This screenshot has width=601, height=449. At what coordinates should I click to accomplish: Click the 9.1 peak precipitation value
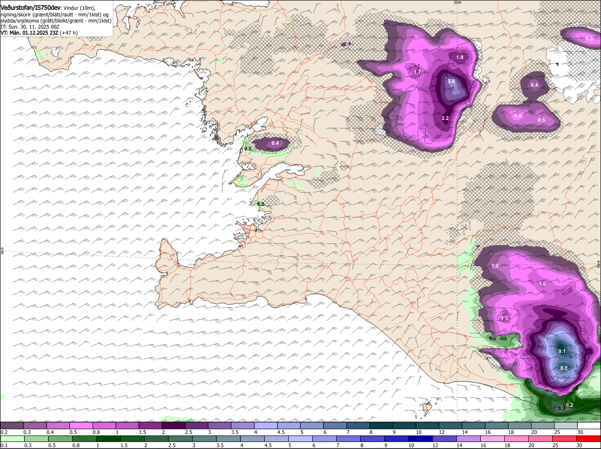[x=562, y=351]
